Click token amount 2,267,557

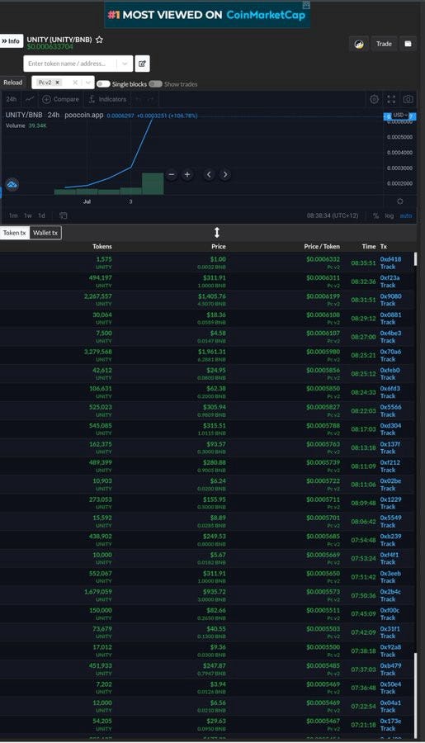(98, 296)
